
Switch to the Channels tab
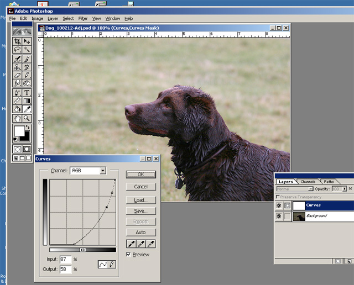308,181
